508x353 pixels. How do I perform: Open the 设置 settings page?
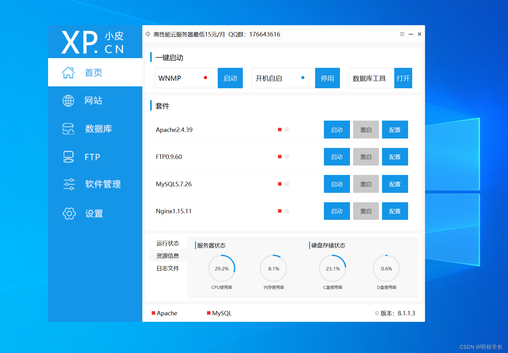(95, 214)
